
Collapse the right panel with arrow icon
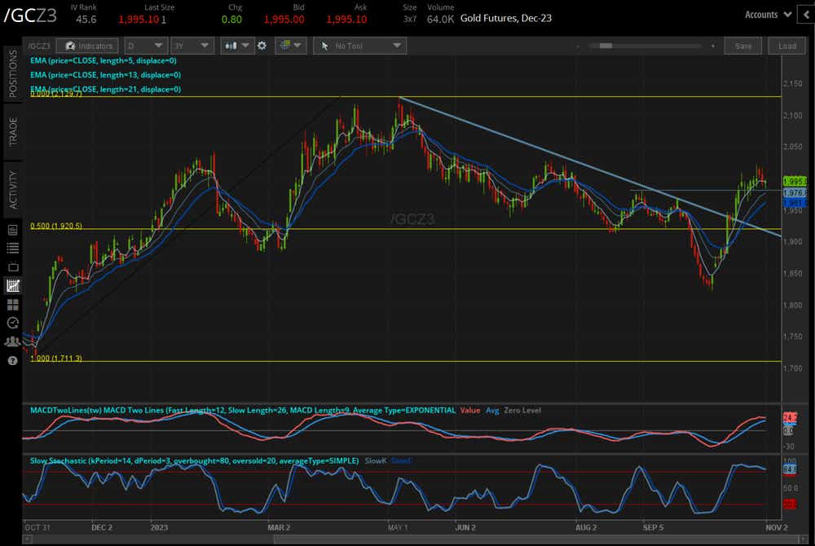click(x=804, y=15)
